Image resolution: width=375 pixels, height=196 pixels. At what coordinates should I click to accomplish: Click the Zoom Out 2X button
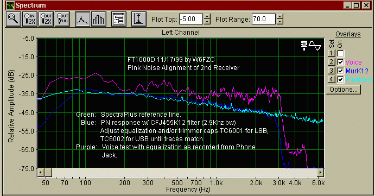click(46, 19)
